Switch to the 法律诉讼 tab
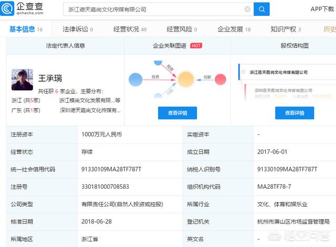336x247 pixels. coord(78,29)
